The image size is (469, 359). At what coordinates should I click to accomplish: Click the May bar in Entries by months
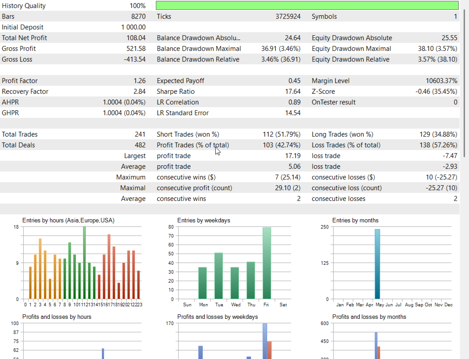377,264
